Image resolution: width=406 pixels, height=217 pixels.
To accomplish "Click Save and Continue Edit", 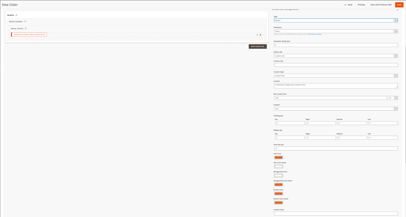I will [381, 5].
